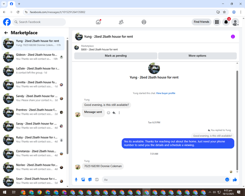This screenshot has height=196, width=245.
Task: Click the volume icon in system tray
Action: coord(214,192)
